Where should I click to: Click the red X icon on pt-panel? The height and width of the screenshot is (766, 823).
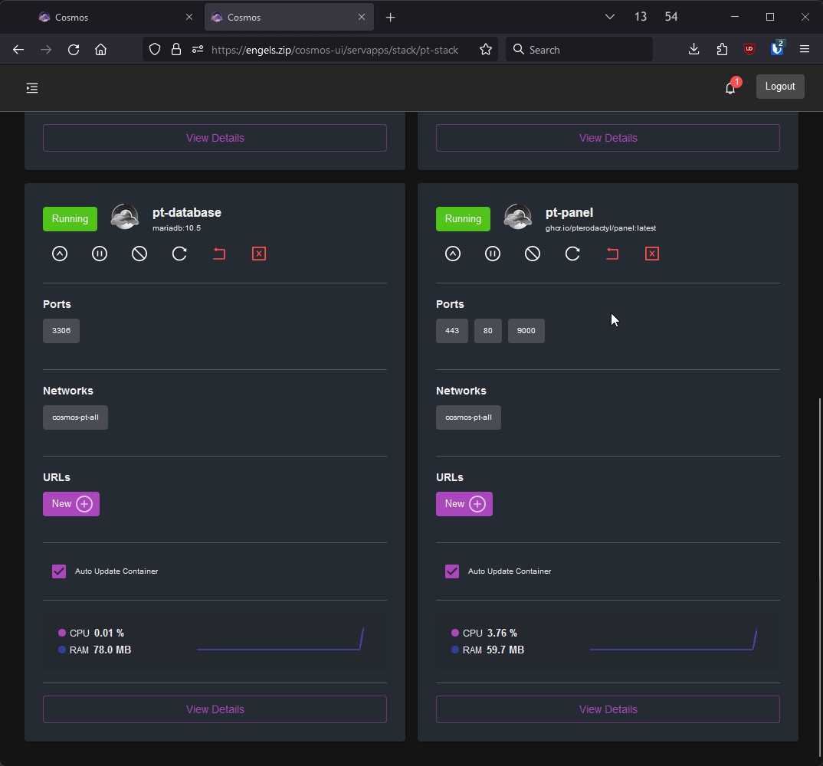(652, 254)
